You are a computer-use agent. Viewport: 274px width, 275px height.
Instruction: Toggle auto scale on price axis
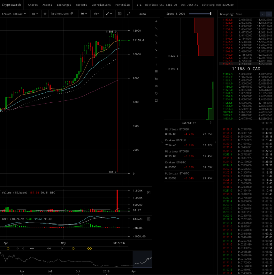click(142, 14)
